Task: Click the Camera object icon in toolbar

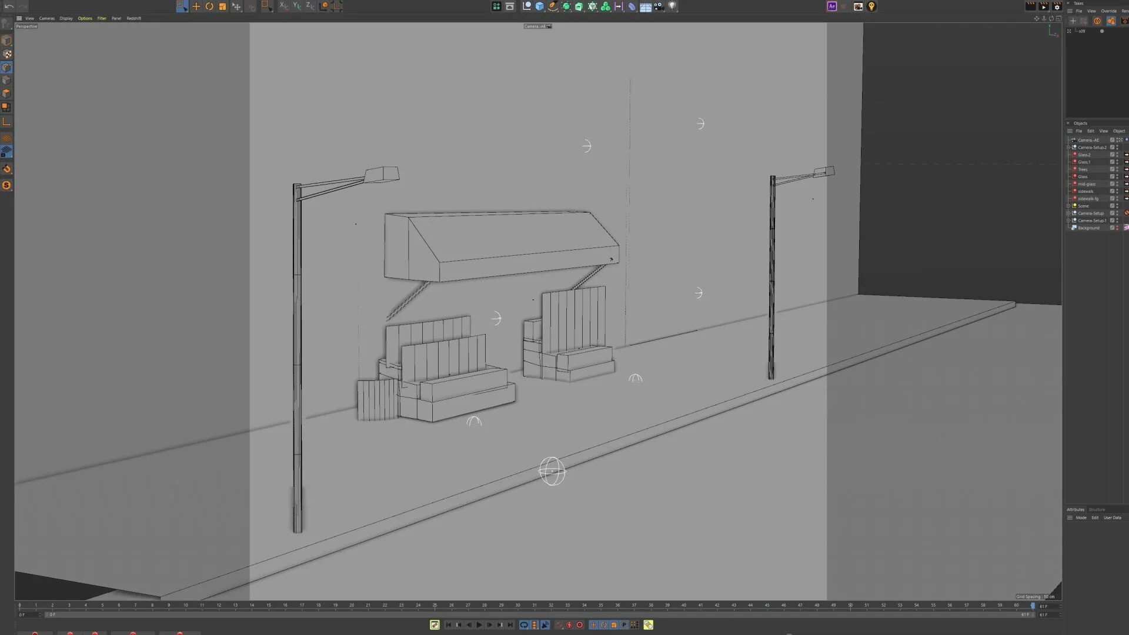Action: point(659,6)
